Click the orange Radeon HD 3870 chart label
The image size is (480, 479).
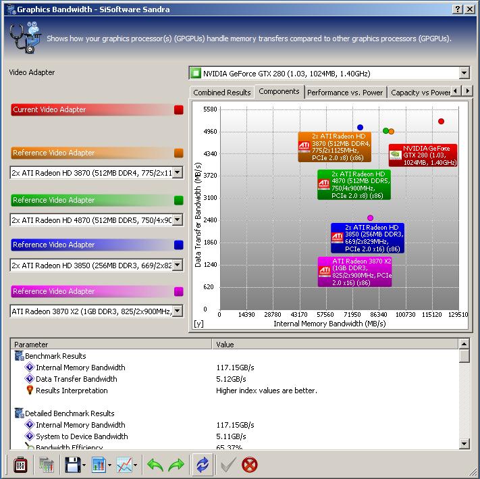[335, 147]
